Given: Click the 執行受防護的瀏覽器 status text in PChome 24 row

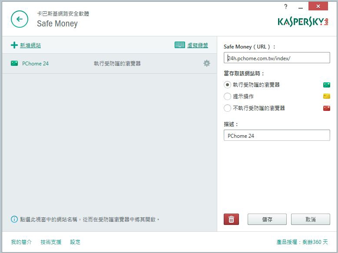Looking at the screenshot, I should point(117,63).
